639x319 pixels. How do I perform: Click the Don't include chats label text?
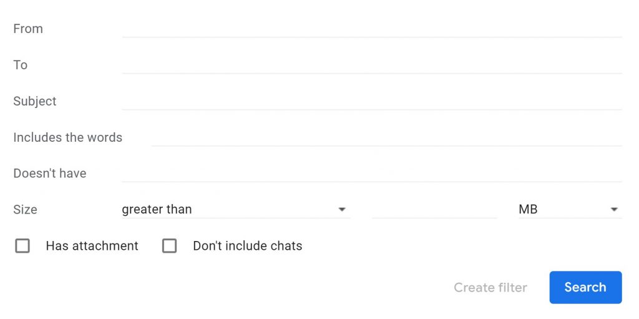tap(247, 246)
